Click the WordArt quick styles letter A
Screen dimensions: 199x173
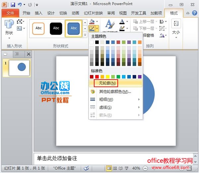click(110, 24)
